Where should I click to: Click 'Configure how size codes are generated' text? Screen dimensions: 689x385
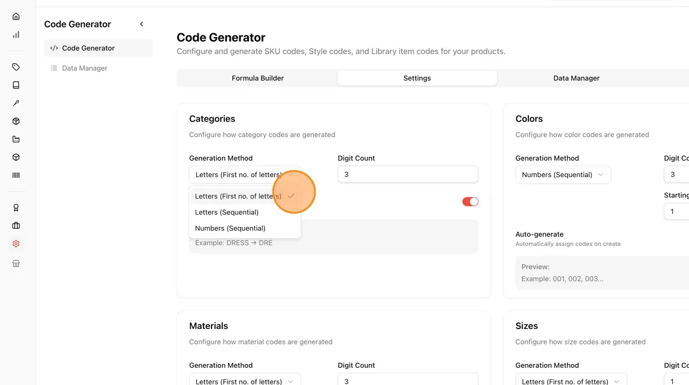pos(580,342)
